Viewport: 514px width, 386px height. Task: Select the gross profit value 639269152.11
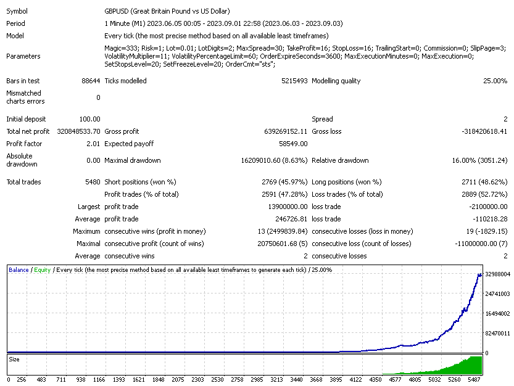click(286, 131)
